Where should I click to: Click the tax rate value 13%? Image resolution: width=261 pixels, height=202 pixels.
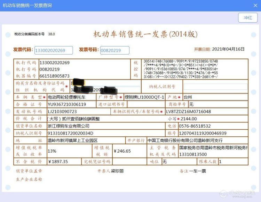[52, 151]
